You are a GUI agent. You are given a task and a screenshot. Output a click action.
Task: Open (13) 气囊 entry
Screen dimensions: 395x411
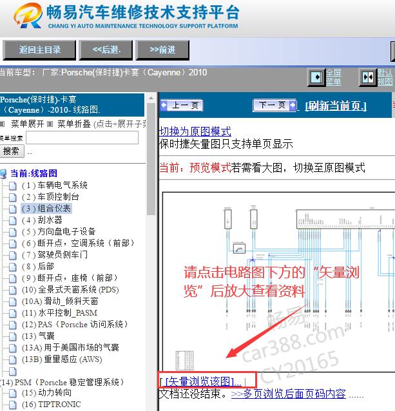(38, 336)
